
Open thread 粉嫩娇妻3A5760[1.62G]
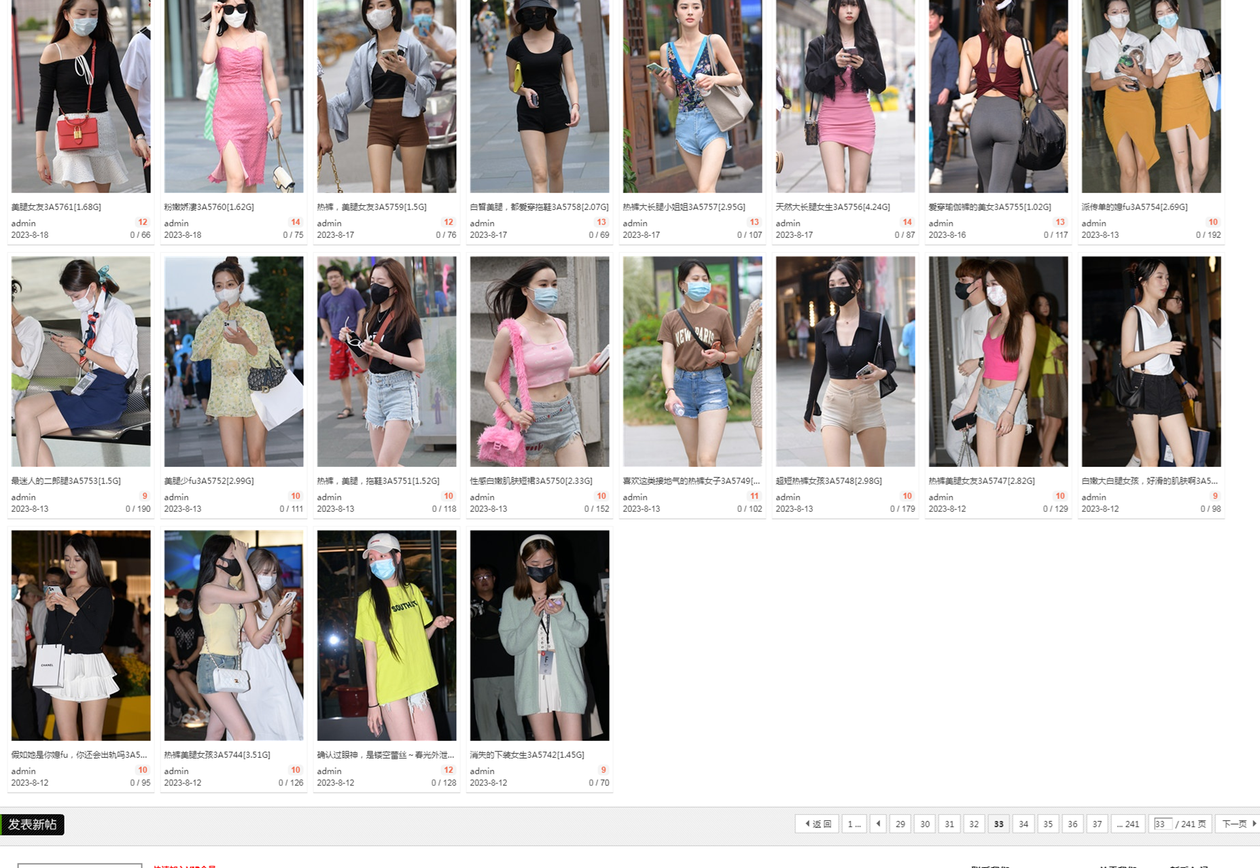click(x=209, y=207)
